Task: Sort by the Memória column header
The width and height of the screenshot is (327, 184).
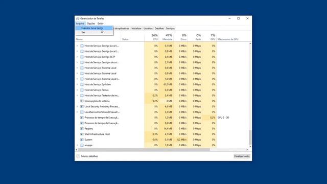Action: click(x=166, y=37)
